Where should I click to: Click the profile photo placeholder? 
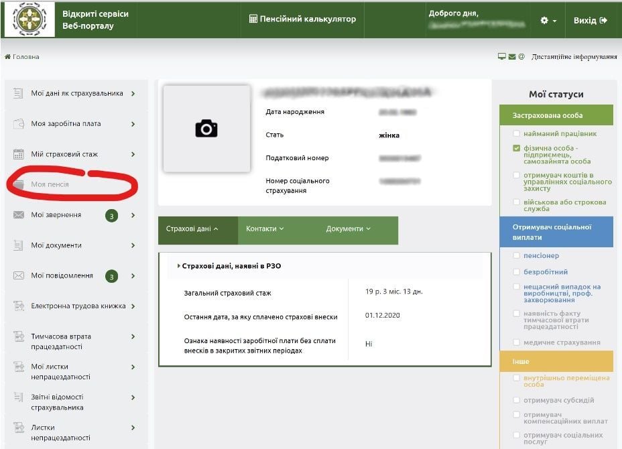206,129
